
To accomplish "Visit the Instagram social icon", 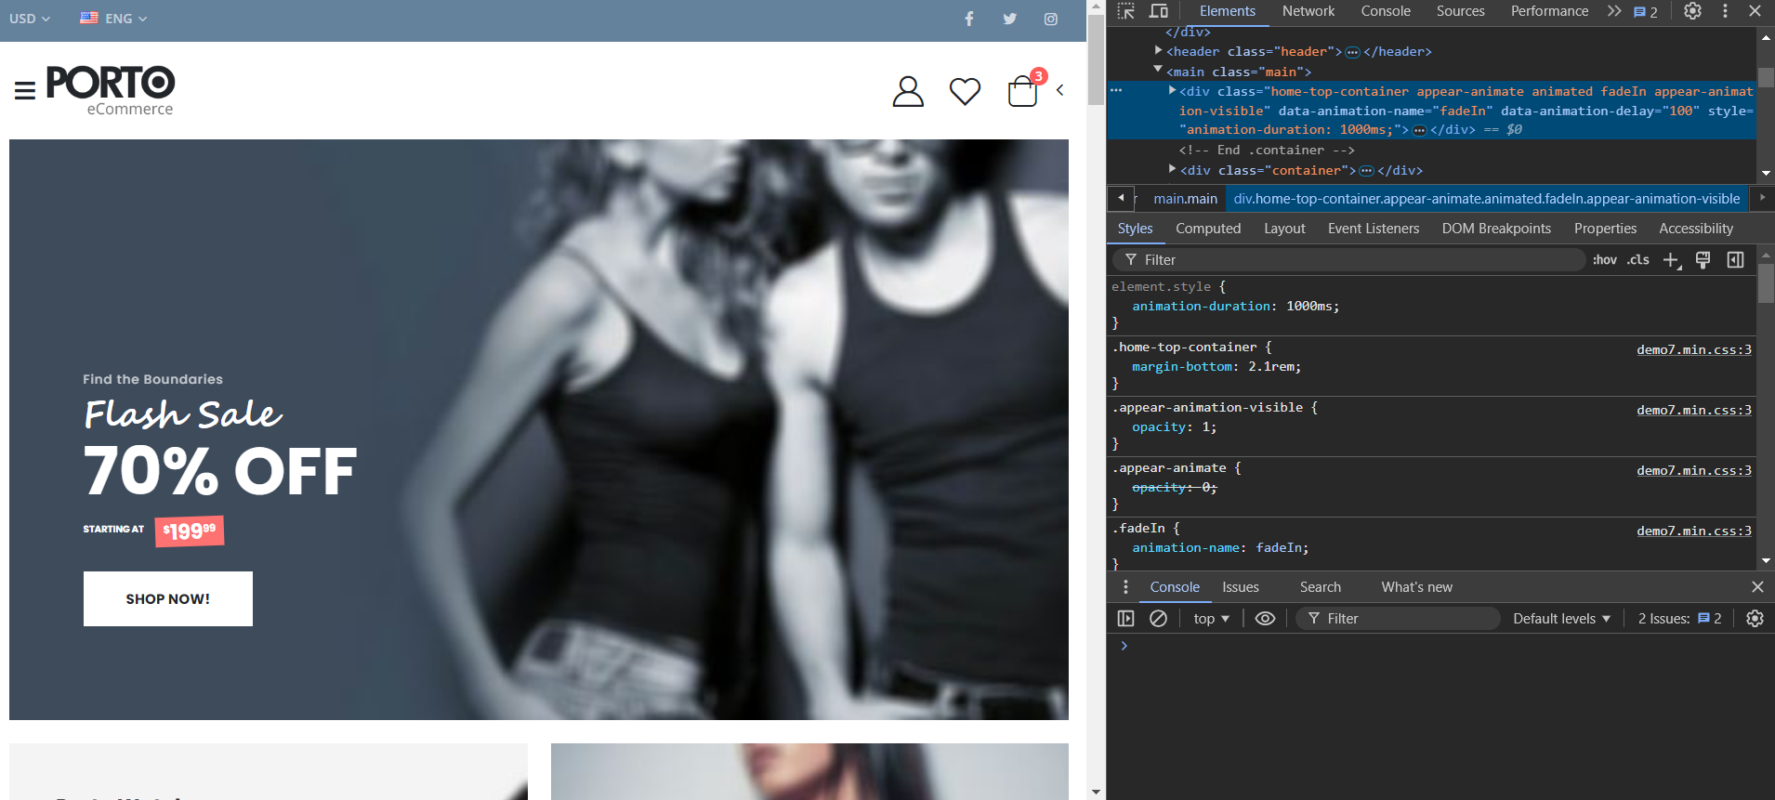I will pos(1051,19).
